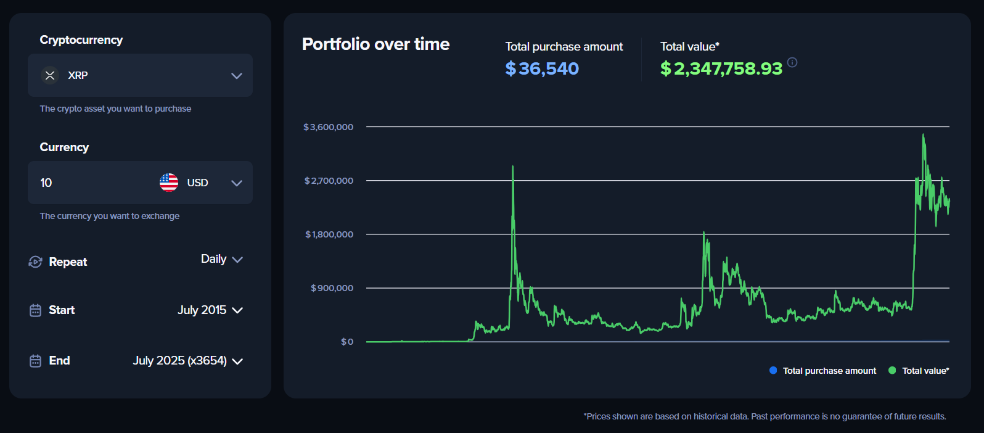This screenshot has height=433, width=984.
Task: Click the blue Total purchase amount legend dot
Action: click(x=773, y=370)
